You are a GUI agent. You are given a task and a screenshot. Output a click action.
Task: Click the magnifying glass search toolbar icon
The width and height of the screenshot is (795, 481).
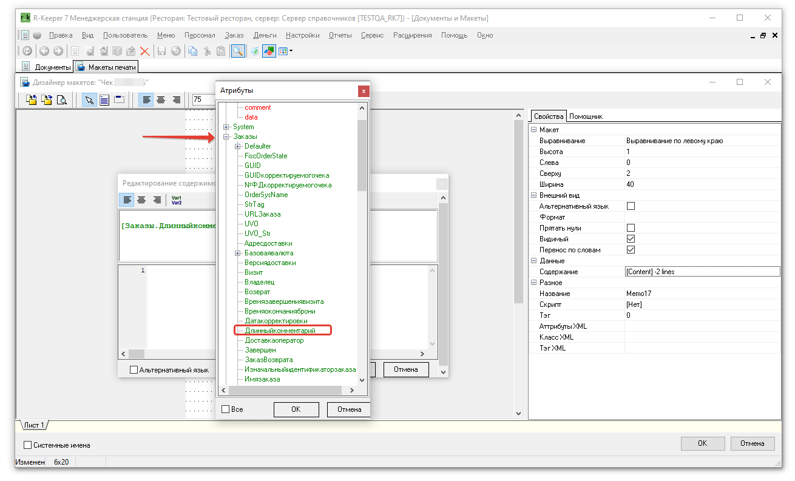tap(238, 52)
